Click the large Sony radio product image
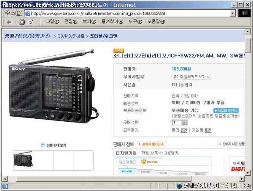The image size is (253, 191). 54,86
